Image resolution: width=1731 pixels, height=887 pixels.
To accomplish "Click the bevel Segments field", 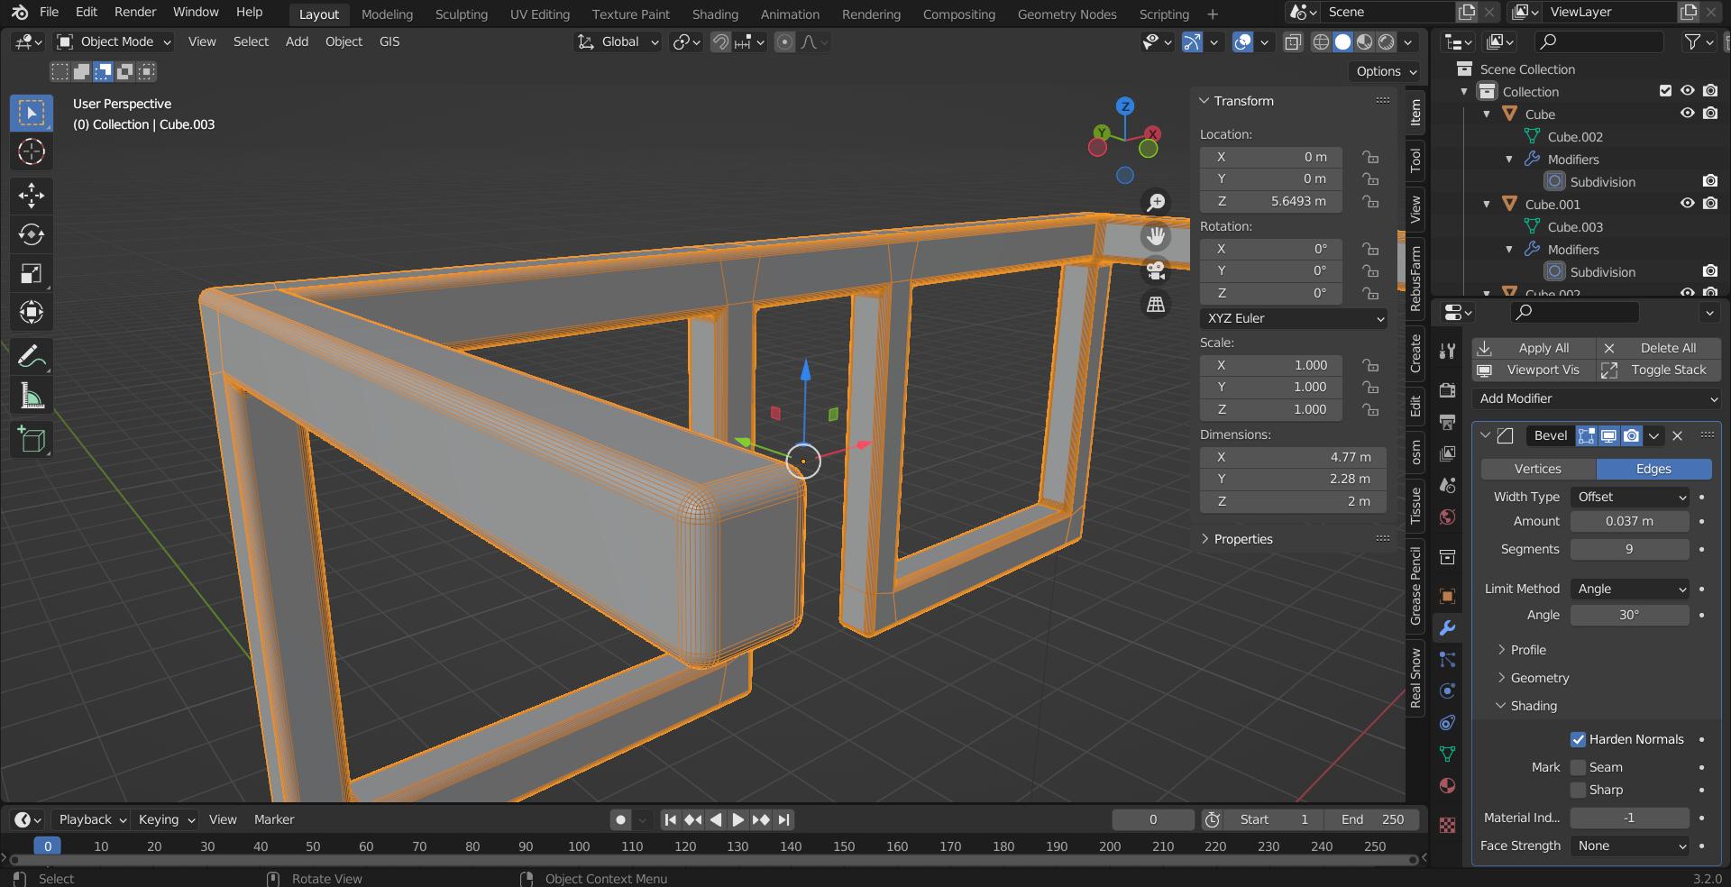I will [x=1630, y=549].
